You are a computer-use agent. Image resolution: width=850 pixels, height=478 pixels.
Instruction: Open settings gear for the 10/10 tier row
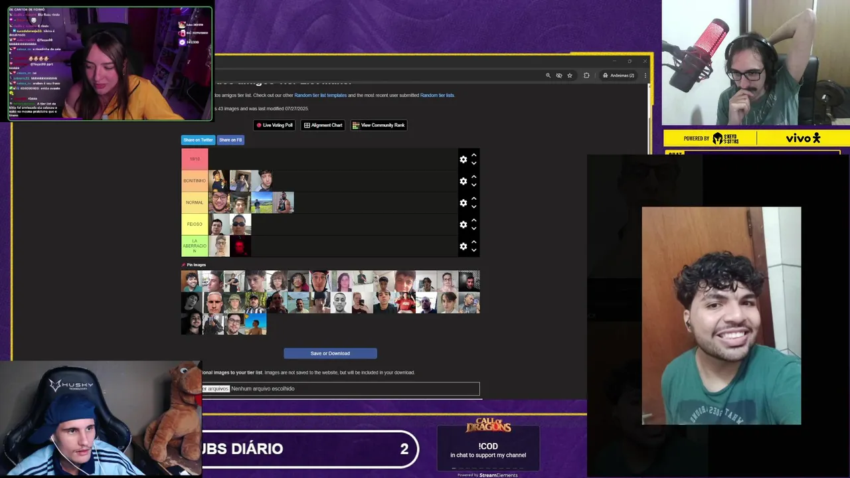pyautogui.click(x=463, y=159)
